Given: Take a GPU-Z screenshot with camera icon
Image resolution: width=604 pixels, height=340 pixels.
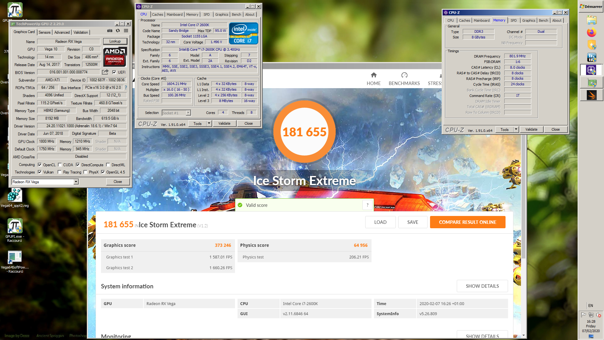Looking at the screenshot, I should click(x=109, y=31).
